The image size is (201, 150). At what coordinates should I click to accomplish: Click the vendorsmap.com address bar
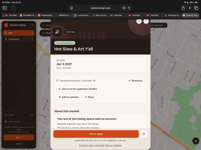pyautogui.click(x=100, y=8)
